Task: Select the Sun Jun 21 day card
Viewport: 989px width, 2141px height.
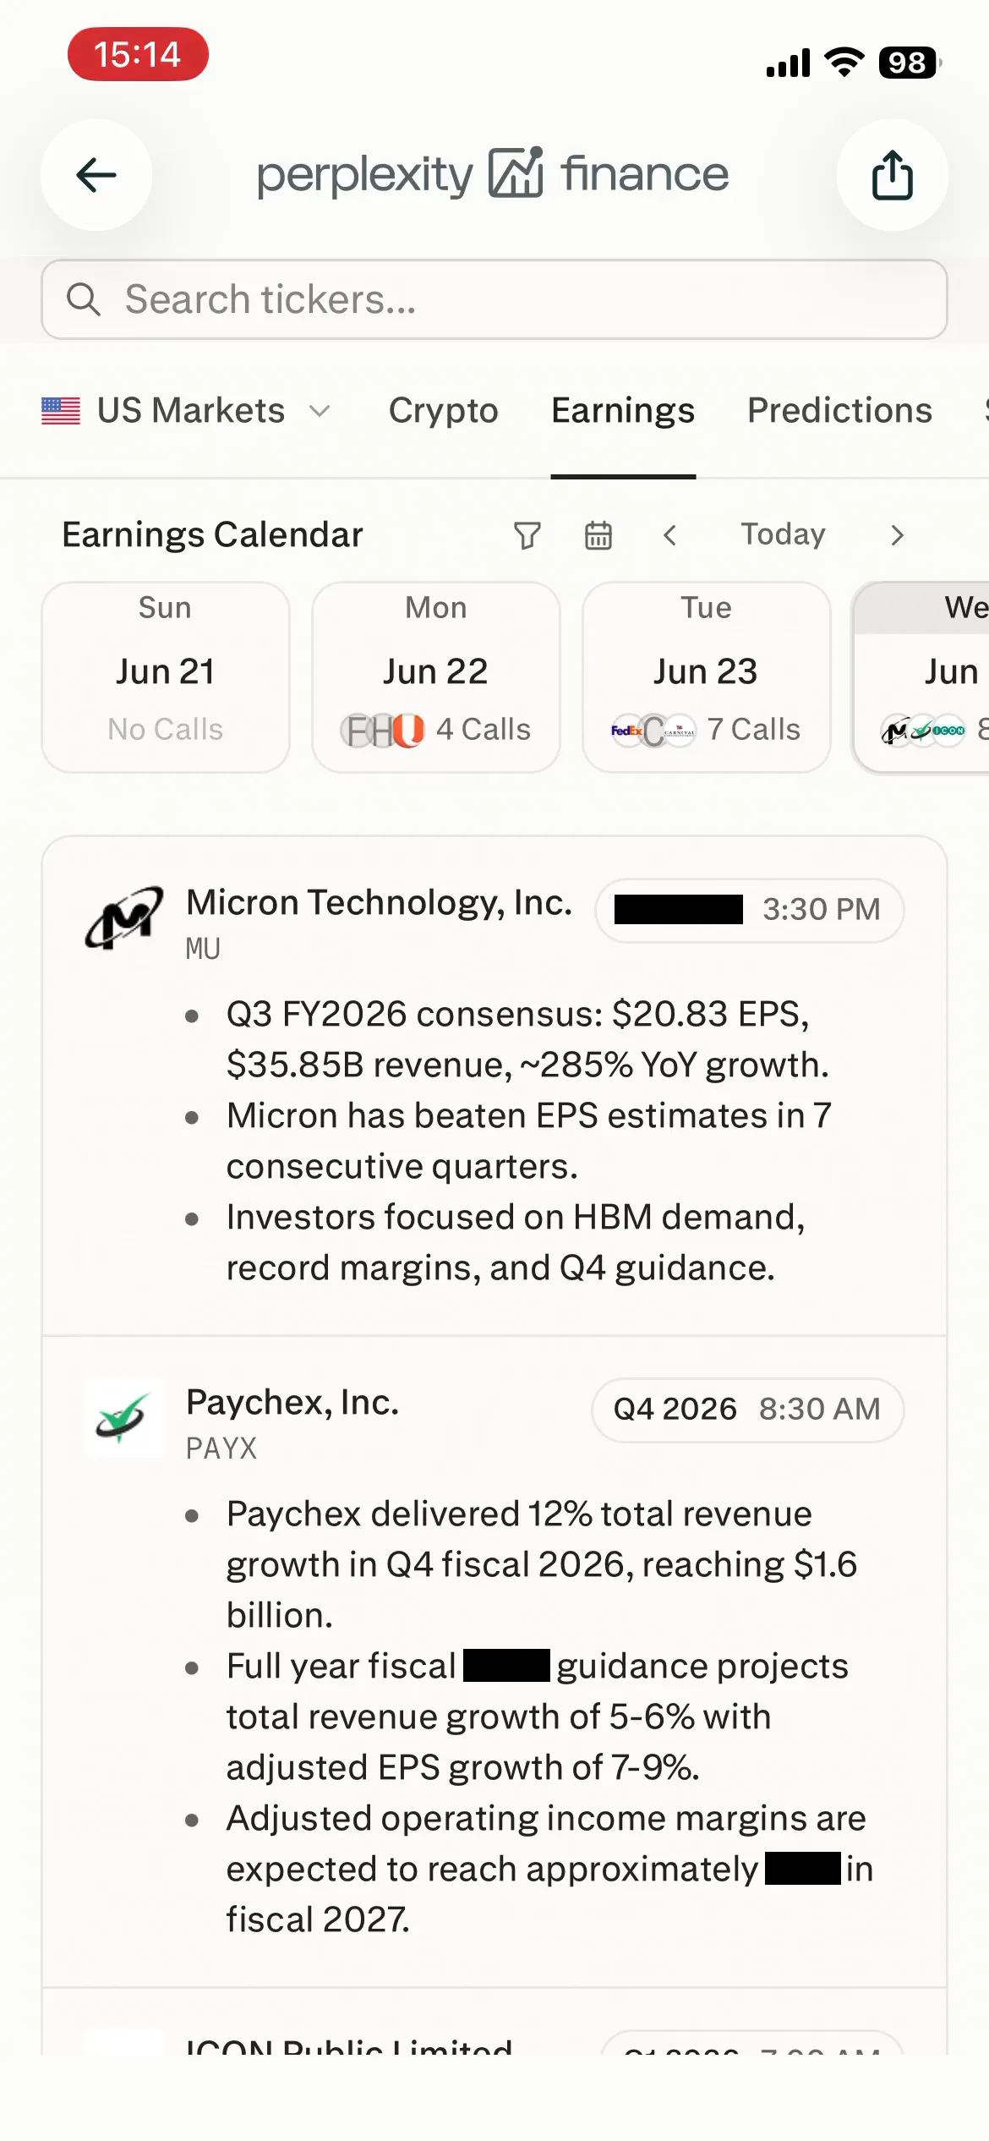Action: coord(166,677)
